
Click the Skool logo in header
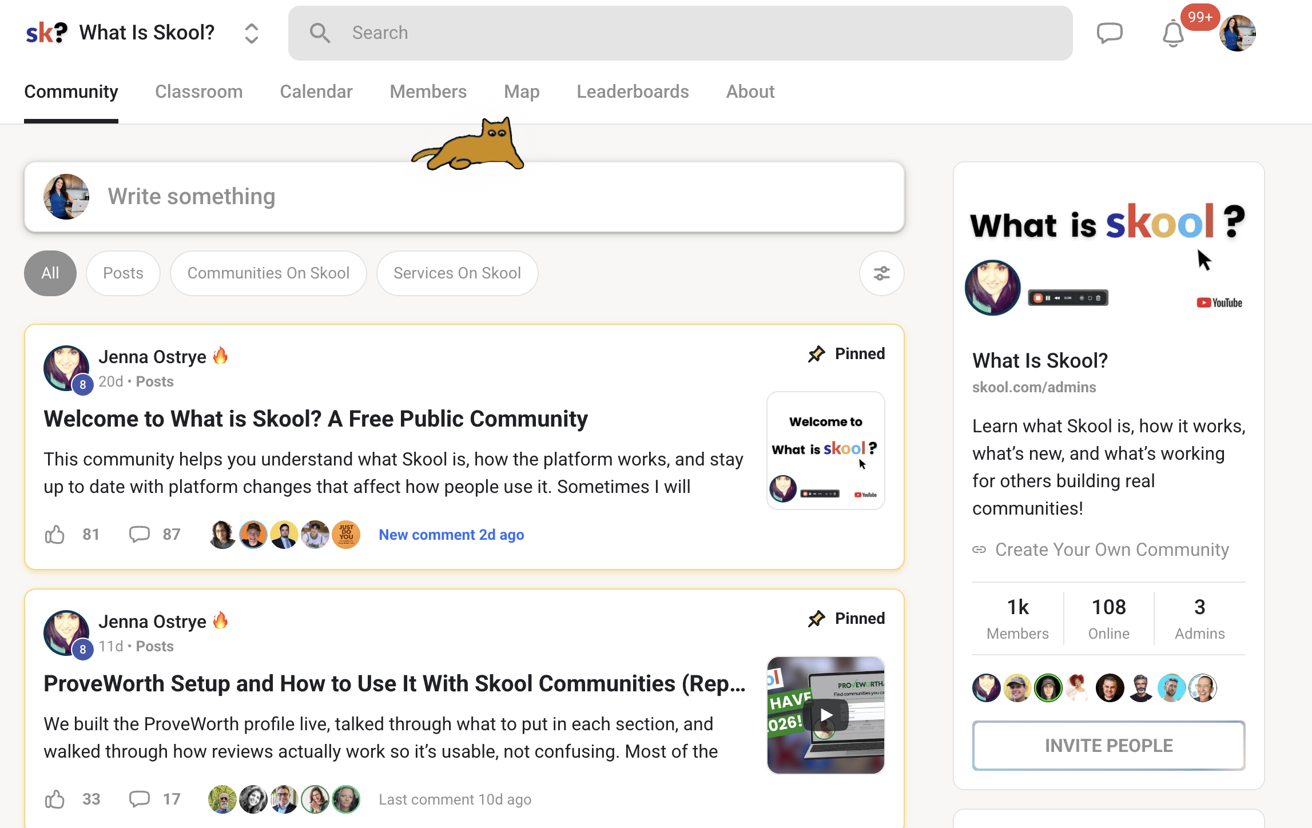click(46, 33)
